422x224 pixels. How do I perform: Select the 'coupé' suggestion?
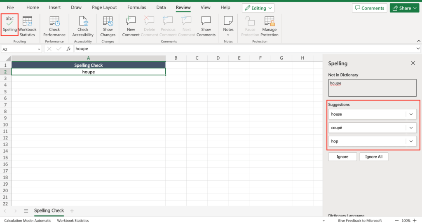[367, 128]
